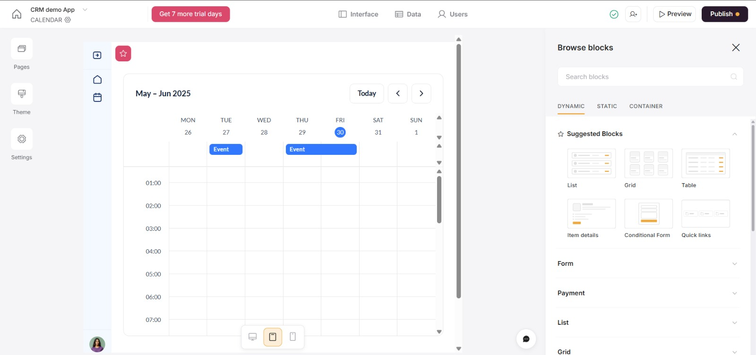Viewport: 756px width, 355px height.
Task: Switch to tablet preview mode
Action: coord(273,337)
